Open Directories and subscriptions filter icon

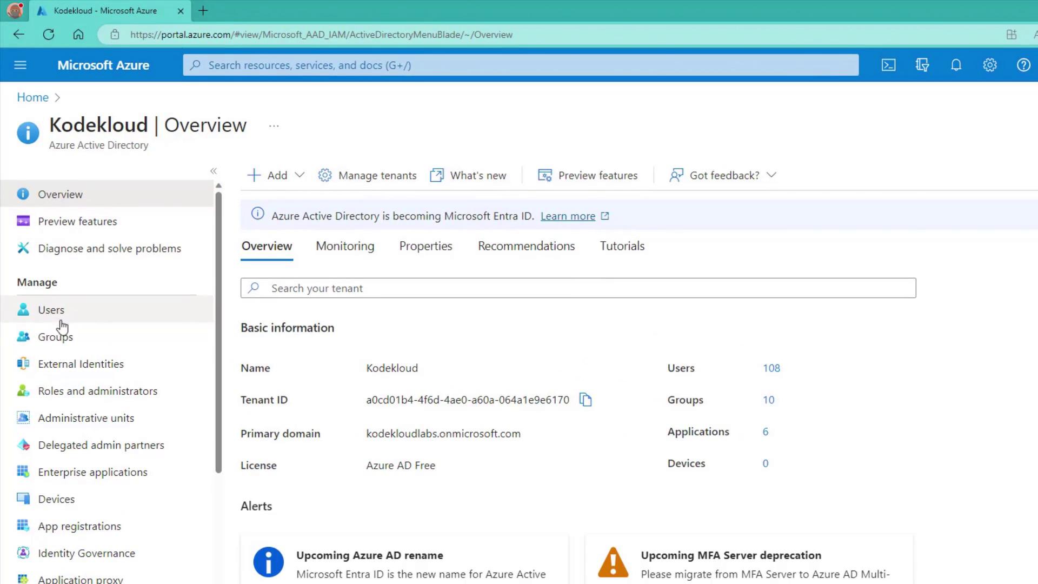[x=922, y=65]
